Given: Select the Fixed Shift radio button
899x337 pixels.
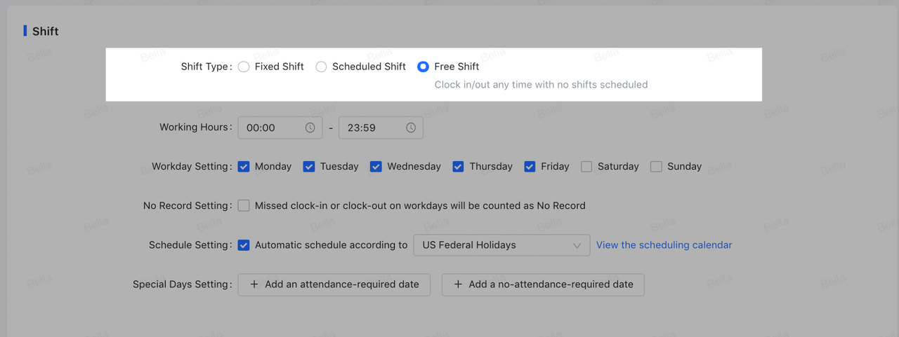Looking at the screenshot, I should pos(244,67).
